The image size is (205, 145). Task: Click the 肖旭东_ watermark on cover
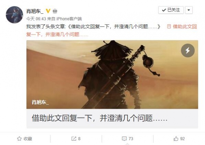pos(40,102)
